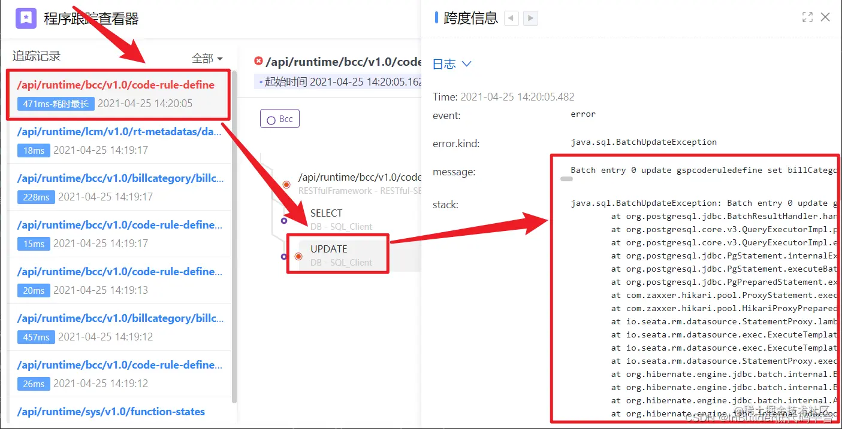Click the 18ms duration badge
This screenshot has width=842, height=429.
coord(34,150)
